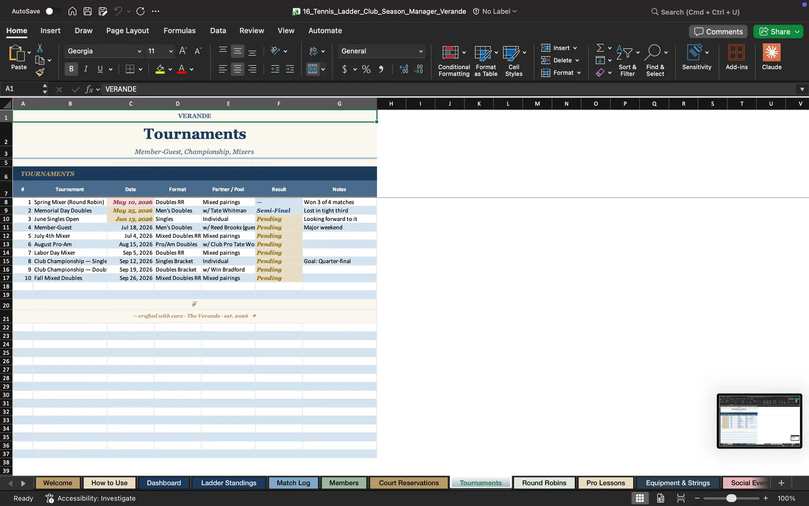Image resolution: width=809 pixels, height=506 pixels.
Task: Switch to the Formulas ribbon tab
Action: point(179,31)
